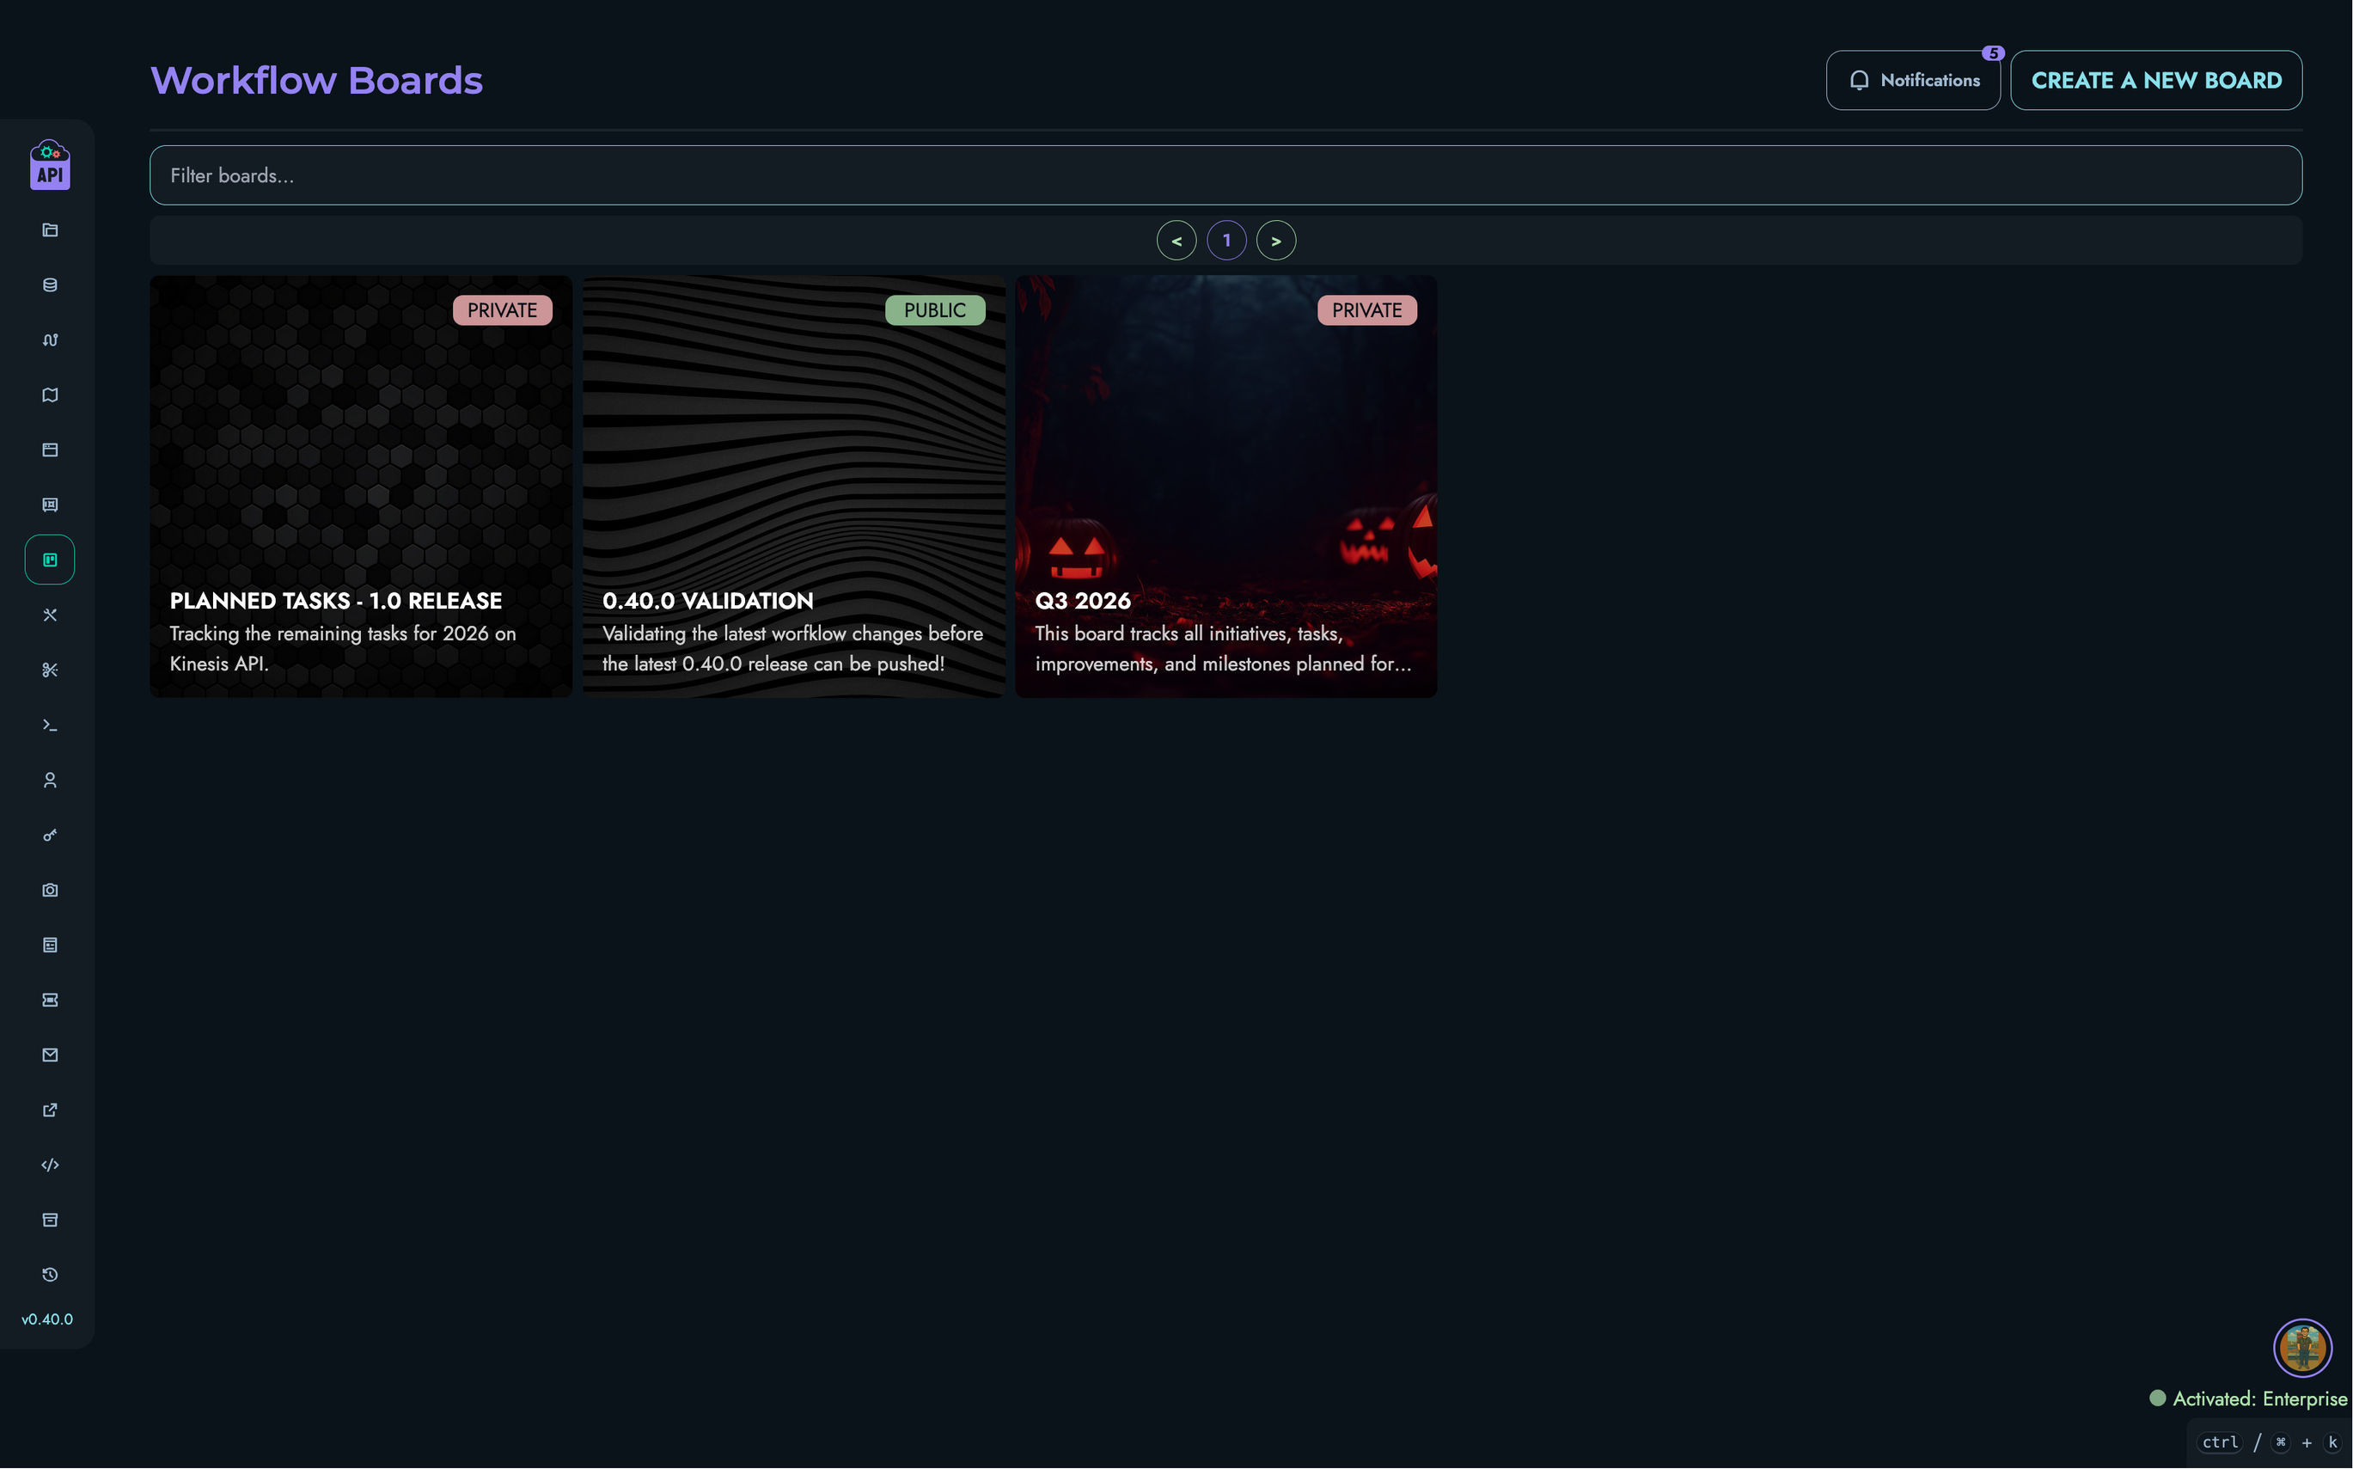Viewport: 2353px width, 1469px height.
Task: Open the user profile icon in sidebar
Action: tap(50, 780)
